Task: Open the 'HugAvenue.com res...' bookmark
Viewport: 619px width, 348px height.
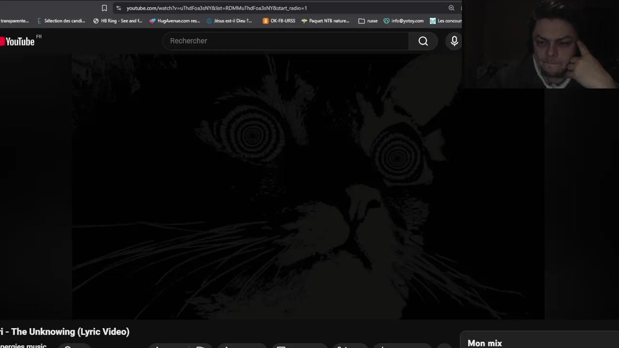Action: click(x=175, y=21)
